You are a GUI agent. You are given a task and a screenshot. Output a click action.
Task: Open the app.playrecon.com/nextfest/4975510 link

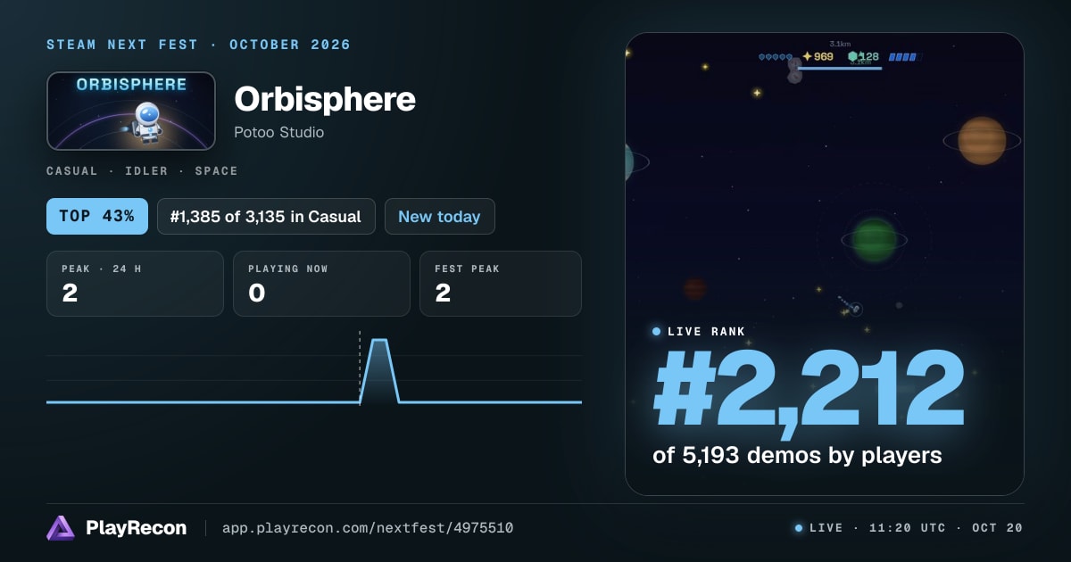(367, 528)
